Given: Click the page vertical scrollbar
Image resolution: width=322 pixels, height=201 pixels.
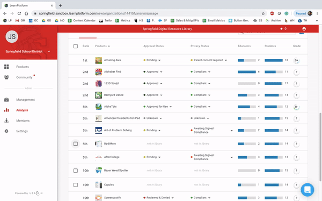Looking at the screenshot, I should (x=320, y=147).
